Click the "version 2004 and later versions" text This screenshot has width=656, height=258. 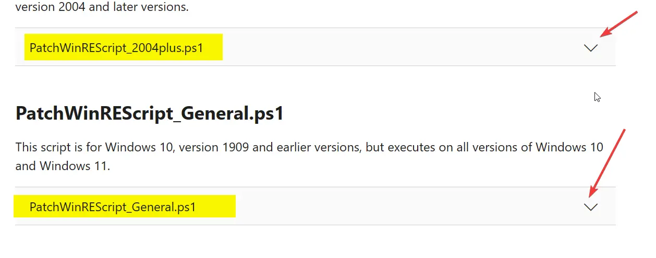pos(102,7)
